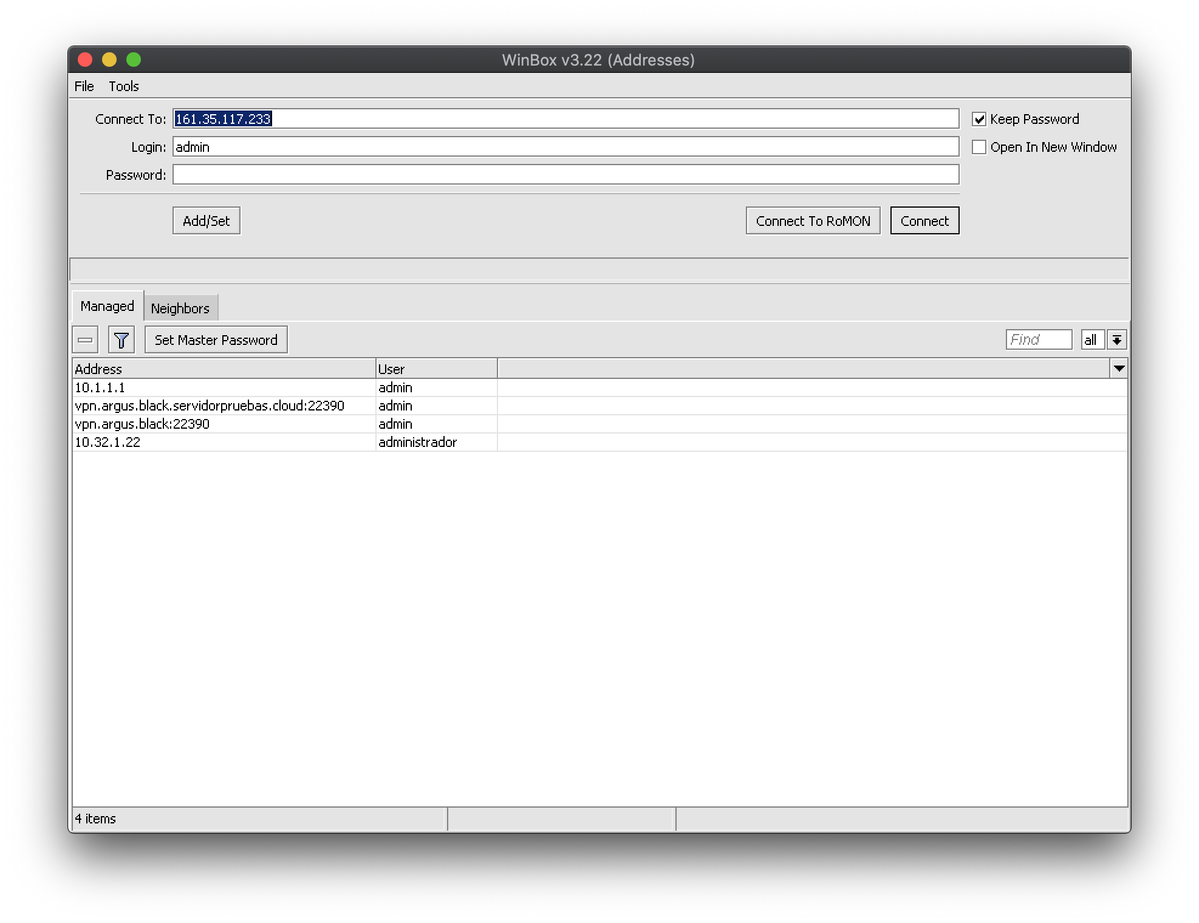1199x923 pixels.
Task: Select the 10.1.1.1 address row
Action: pos(599,387)
